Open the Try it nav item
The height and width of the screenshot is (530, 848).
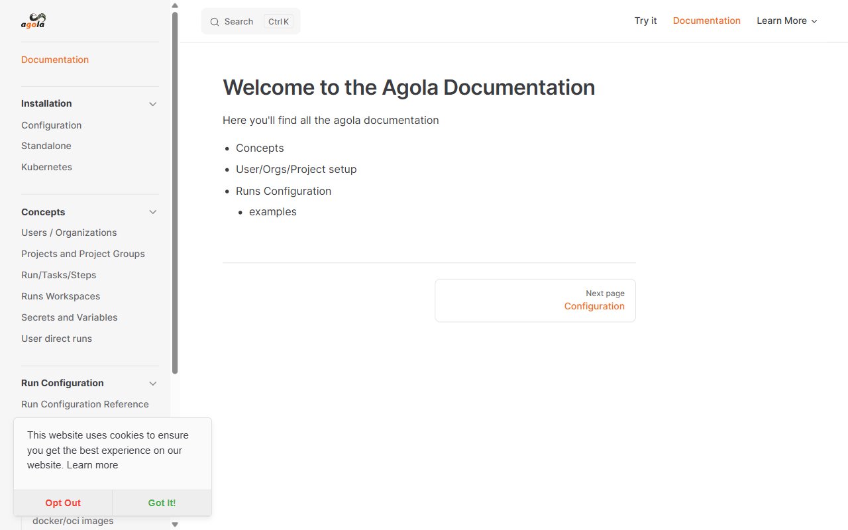[x=645, y=21]
